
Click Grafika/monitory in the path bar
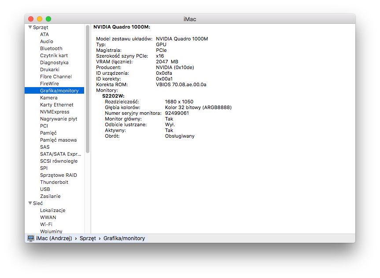(124, 238)
